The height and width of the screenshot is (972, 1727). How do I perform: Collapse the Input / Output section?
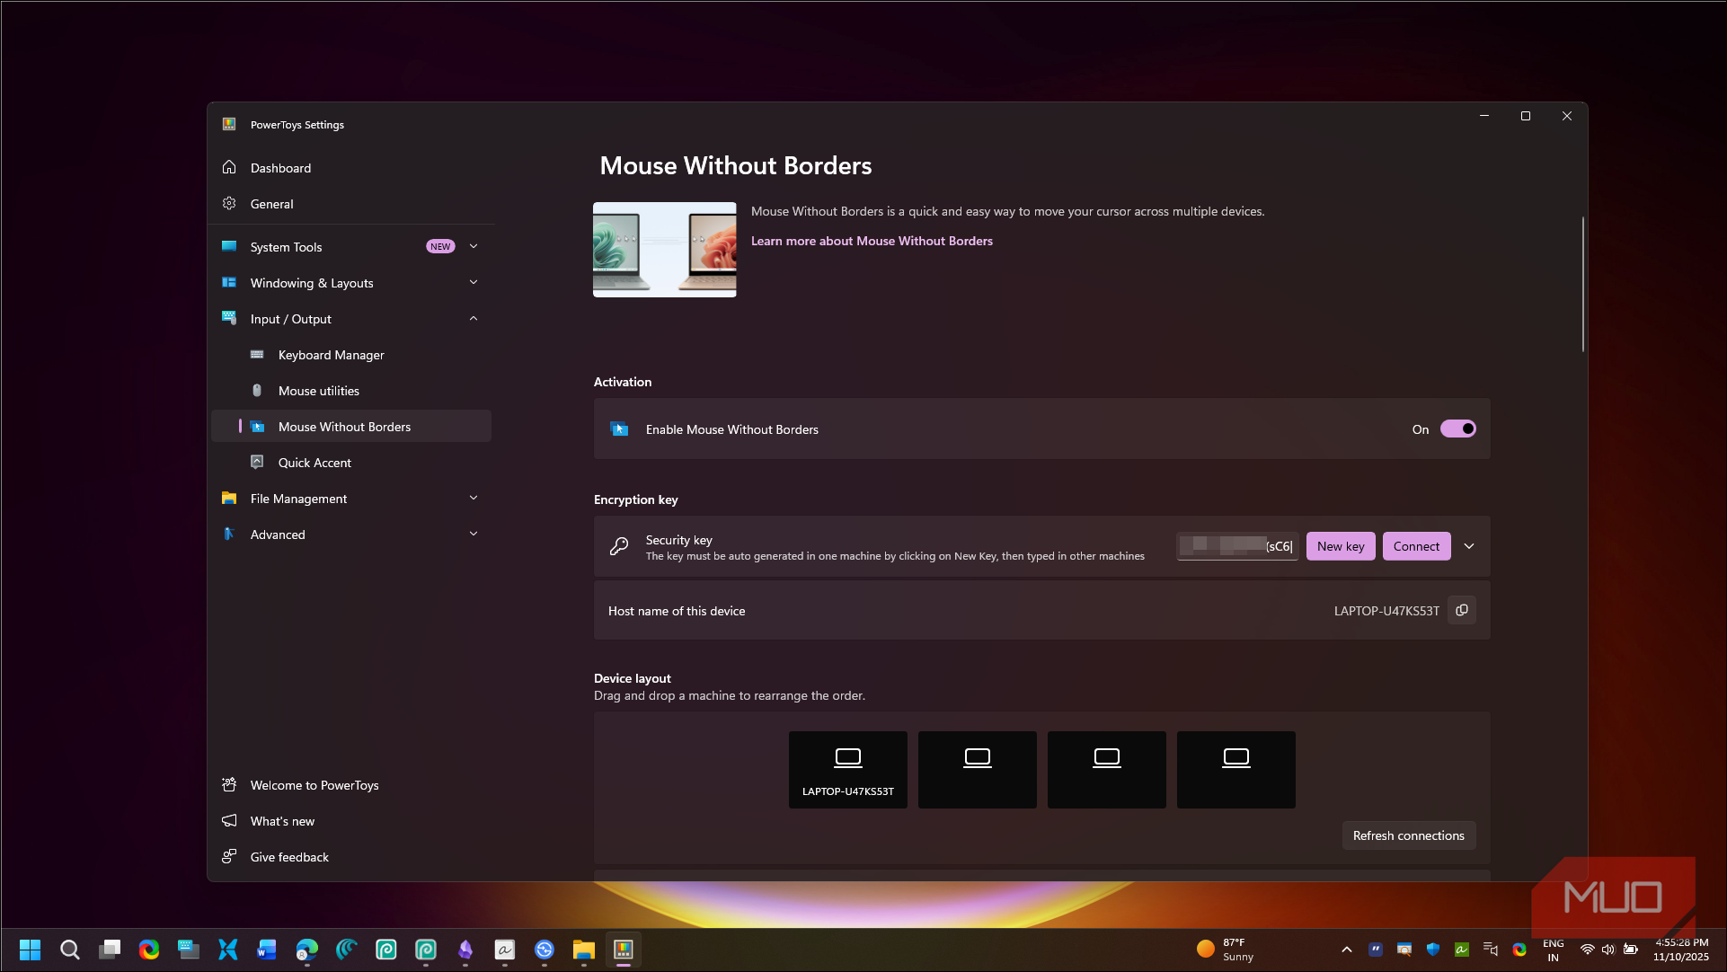click(474, 319)
